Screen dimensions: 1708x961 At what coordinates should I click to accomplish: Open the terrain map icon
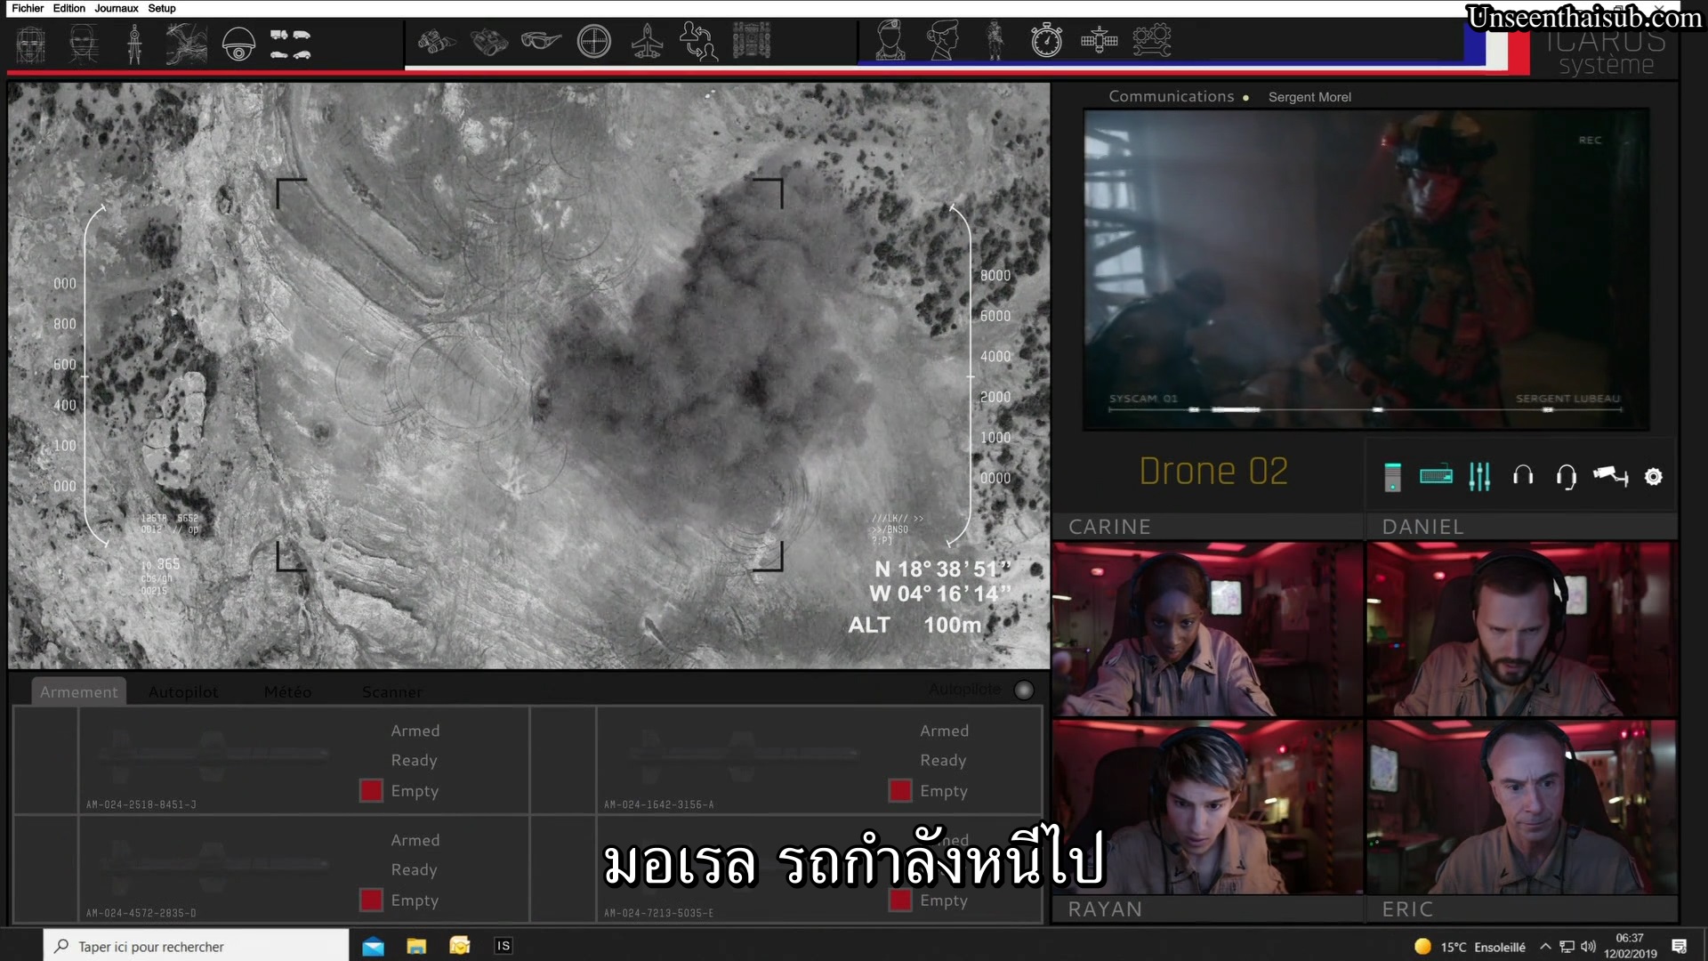pyautogui.click(x=186, y=43)
